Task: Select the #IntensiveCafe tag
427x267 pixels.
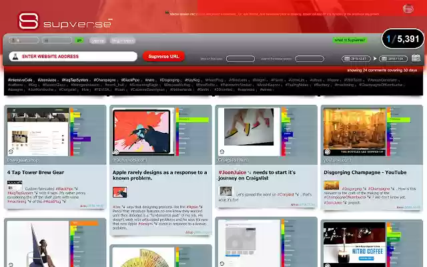Action: (x=20, y=80)
